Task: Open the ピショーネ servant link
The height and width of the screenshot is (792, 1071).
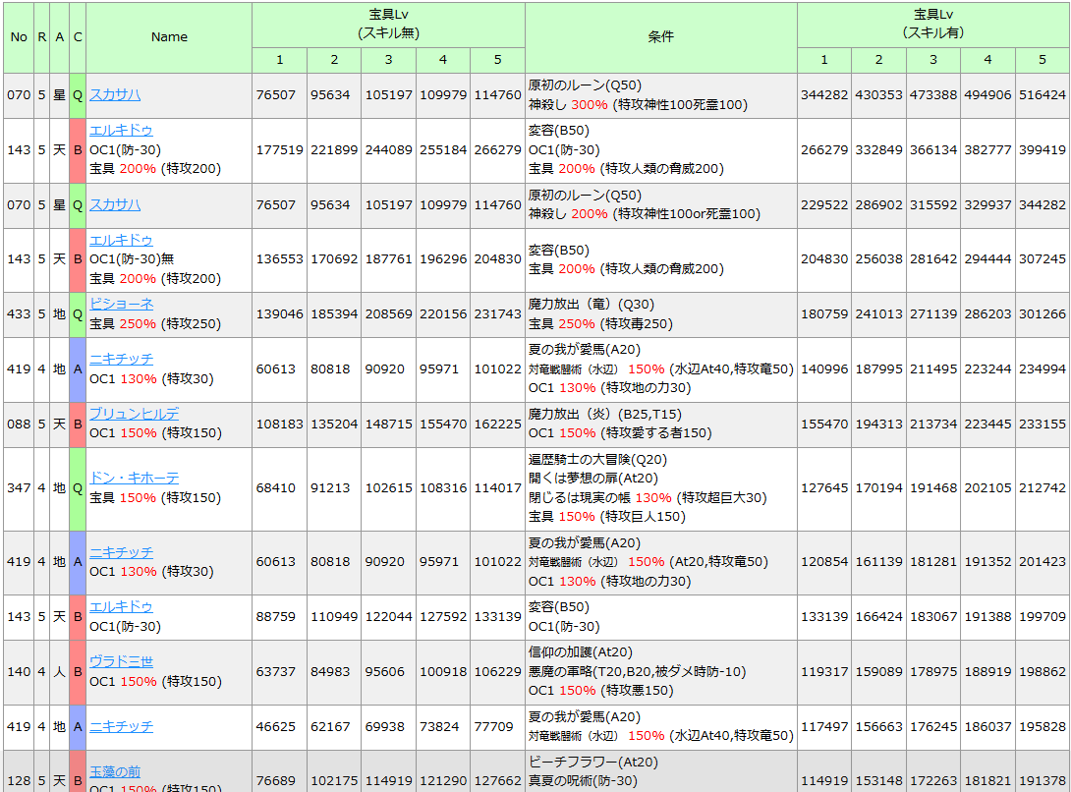Action: (x=121, y=304)
